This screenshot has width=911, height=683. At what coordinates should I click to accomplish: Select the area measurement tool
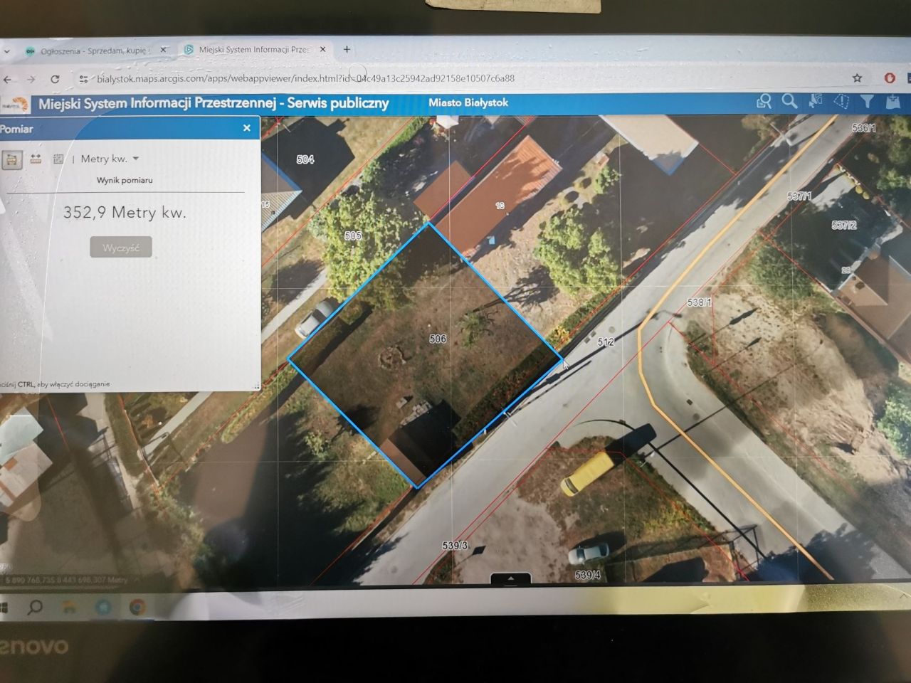click(11, 159)
